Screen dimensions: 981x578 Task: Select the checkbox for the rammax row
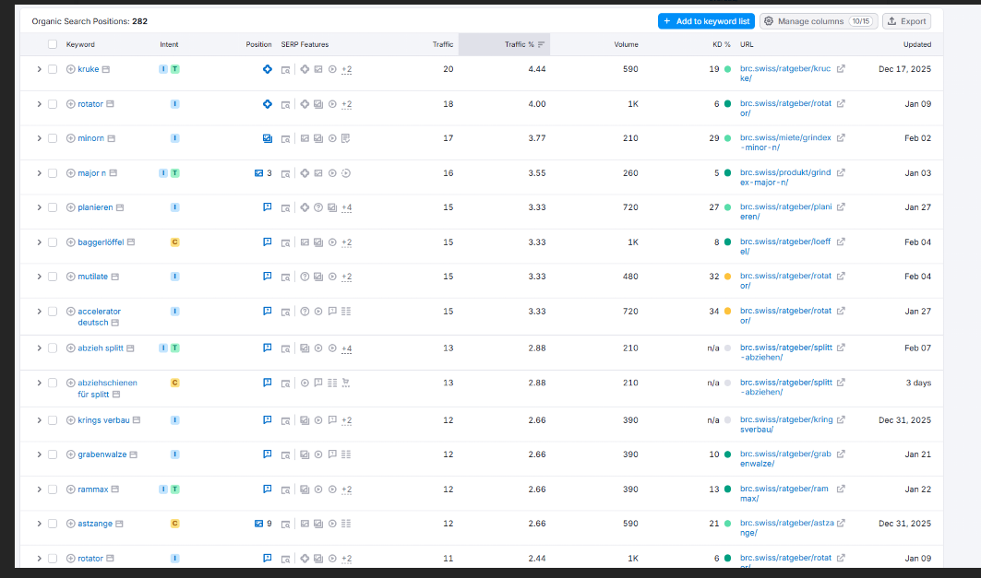click(x=53, y=490)
